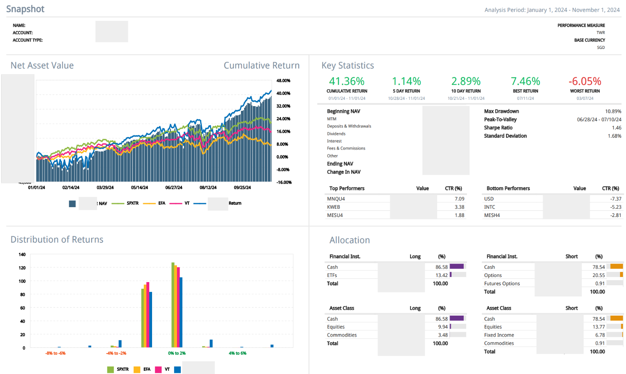Click the dark blue NAV legend square
This screenshot has height=374, width=626.
(x=72, y=204)
